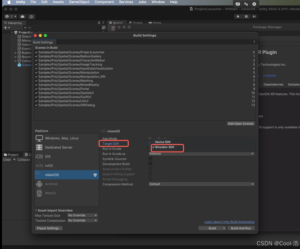Click the Add Open Scenes button
This screenshot has width=300, height=249.
241,124
